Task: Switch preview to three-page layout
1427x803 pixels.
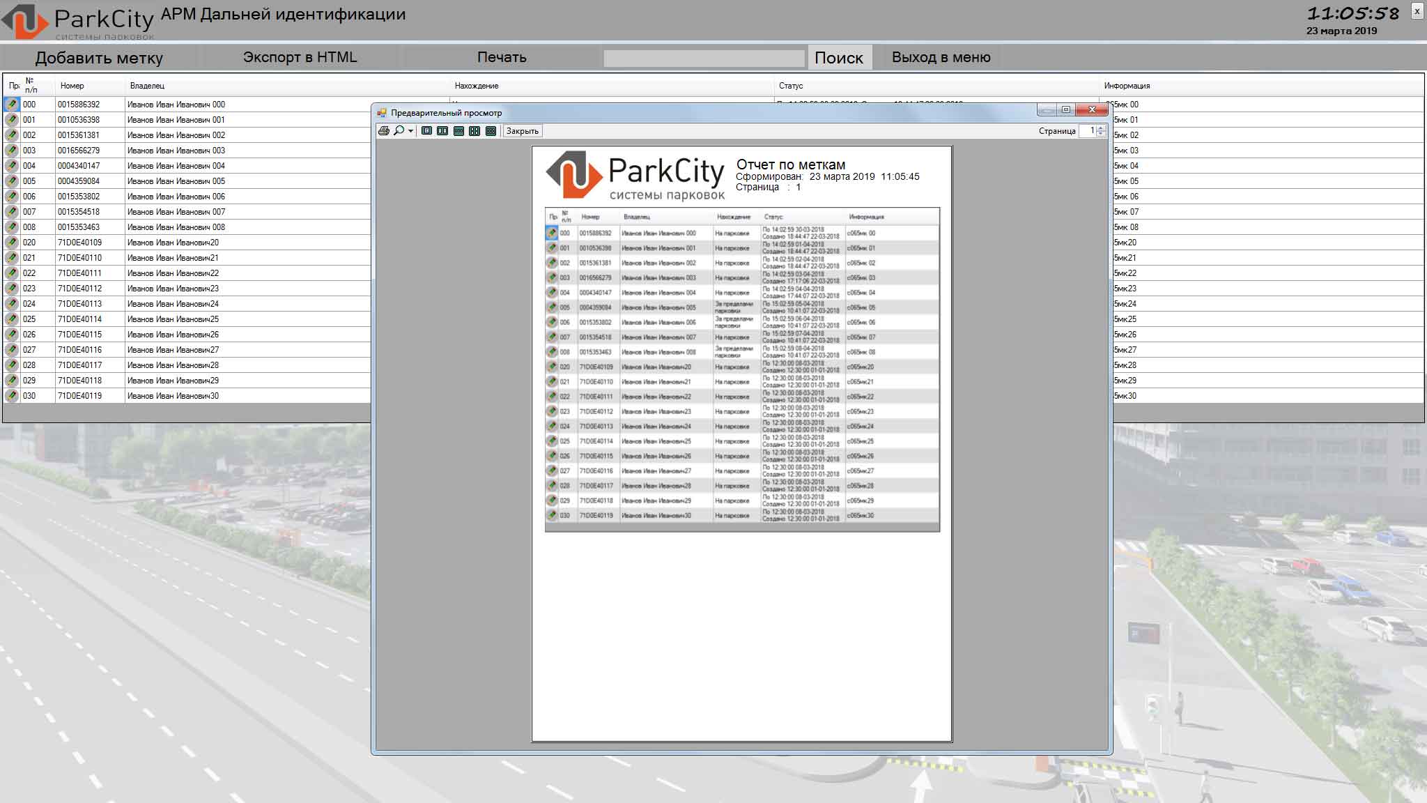Action: (x=458, y=131)
